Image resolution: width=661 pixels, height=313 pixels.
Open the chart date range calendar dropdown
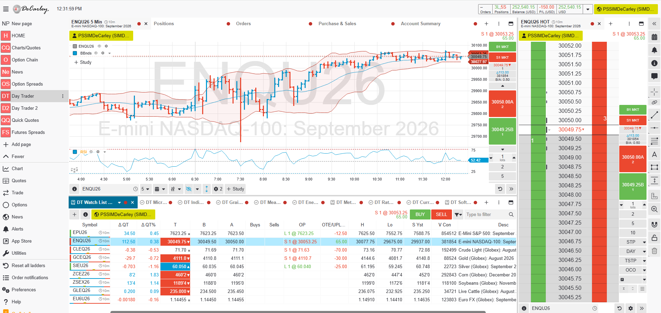click(160, 189)
